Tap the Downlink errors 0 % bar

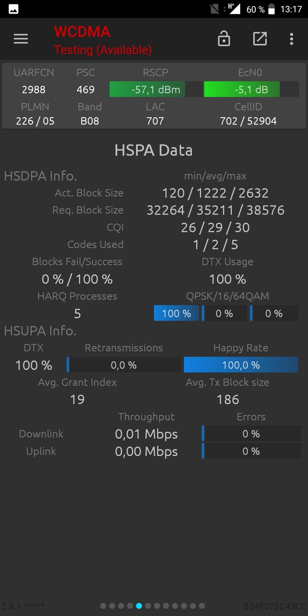coord(251,433)
